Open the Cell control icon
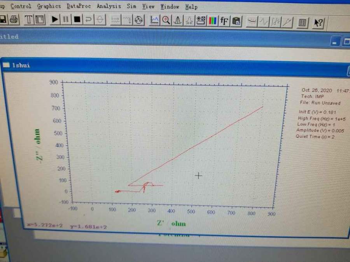Image resolution: width=350 pixels, height=262 pixels. tap(139, 20)
